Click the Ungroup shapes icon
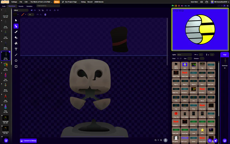 click(x=42, y=10)
